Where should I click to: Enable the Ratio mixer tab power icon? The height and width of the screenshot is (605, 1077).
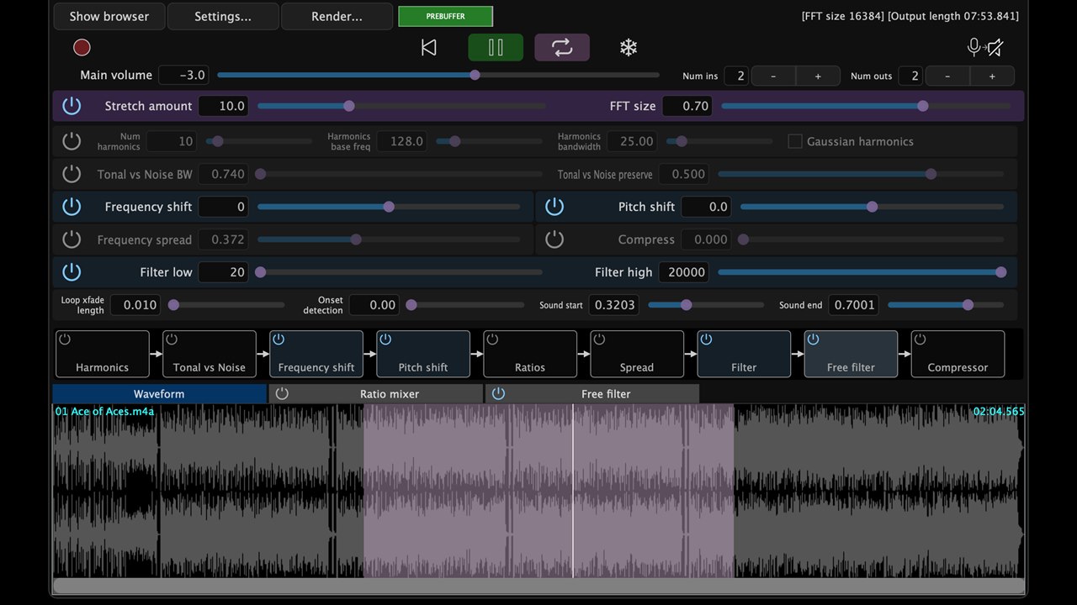(x=282, y=393)
